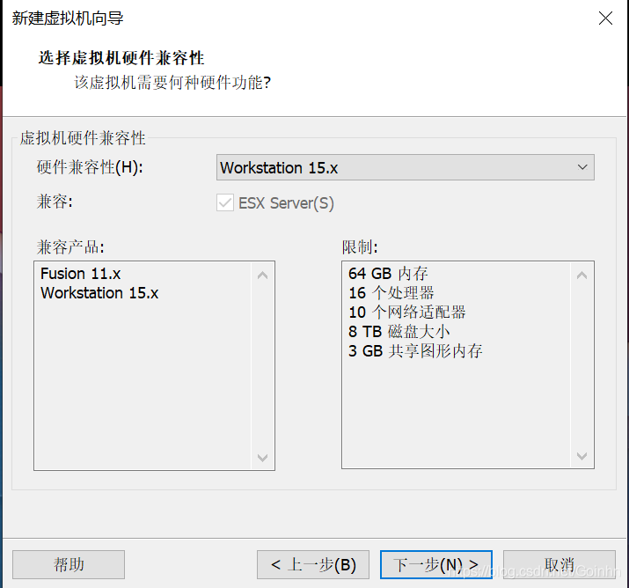This screenshot has width=629, height=588.
Task: Proceed with the 下一步(N) button
Action: point(436,564)
